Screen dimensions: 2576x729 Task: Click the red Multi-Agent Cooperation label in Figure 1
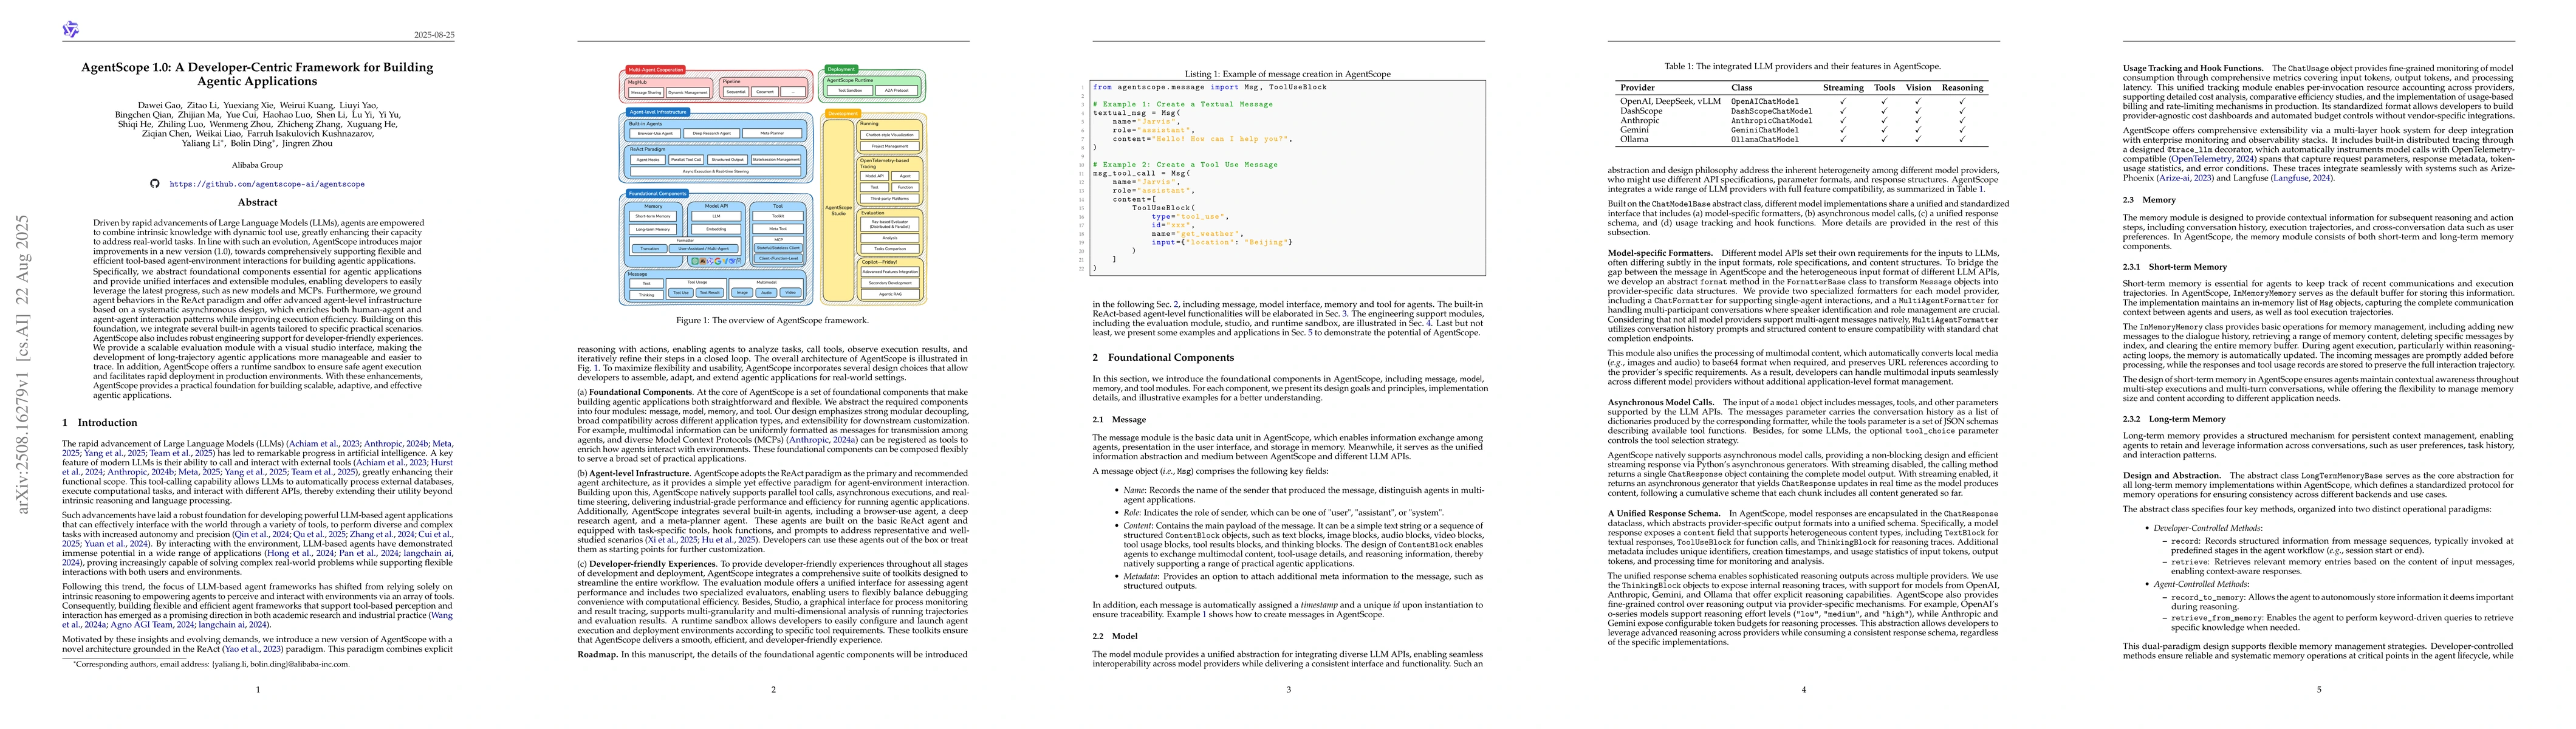pyautogui.click(x=655, y=70)
